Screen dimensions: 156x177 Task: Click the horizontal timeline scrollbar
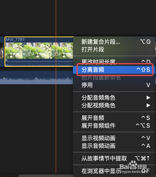point(46,176)
